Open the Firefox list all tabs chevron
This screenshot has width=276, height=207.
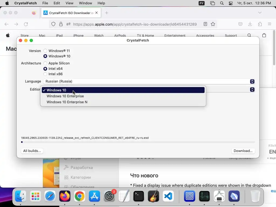click(260, 13)
